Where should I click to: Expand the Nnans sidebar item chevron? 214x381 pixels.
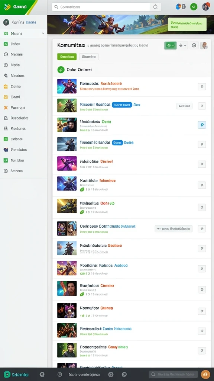[43, 33]
